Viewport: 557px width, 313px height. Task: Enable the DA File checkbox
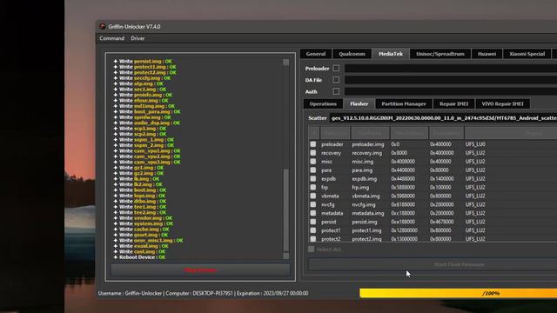(x=336, y=80)
